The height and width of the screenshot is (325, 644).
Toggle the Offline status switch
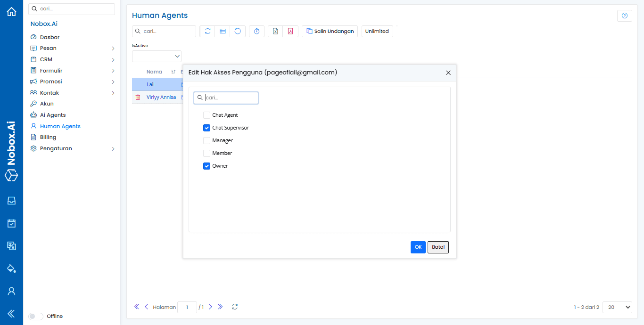click(x=36, y=317)
